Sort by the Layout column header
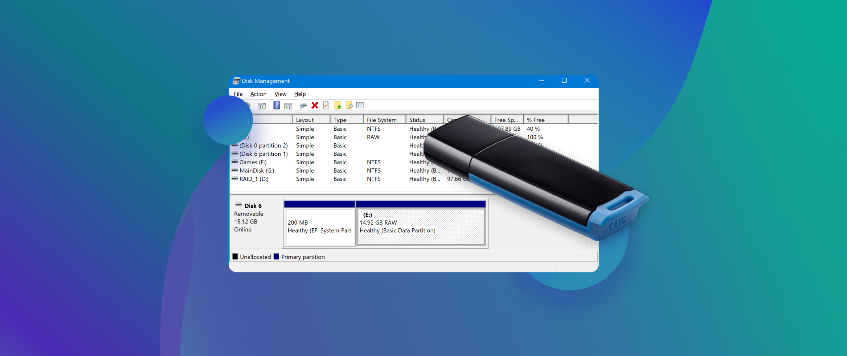The height and width of the screenshot is (356, 847). pos(311,120)
